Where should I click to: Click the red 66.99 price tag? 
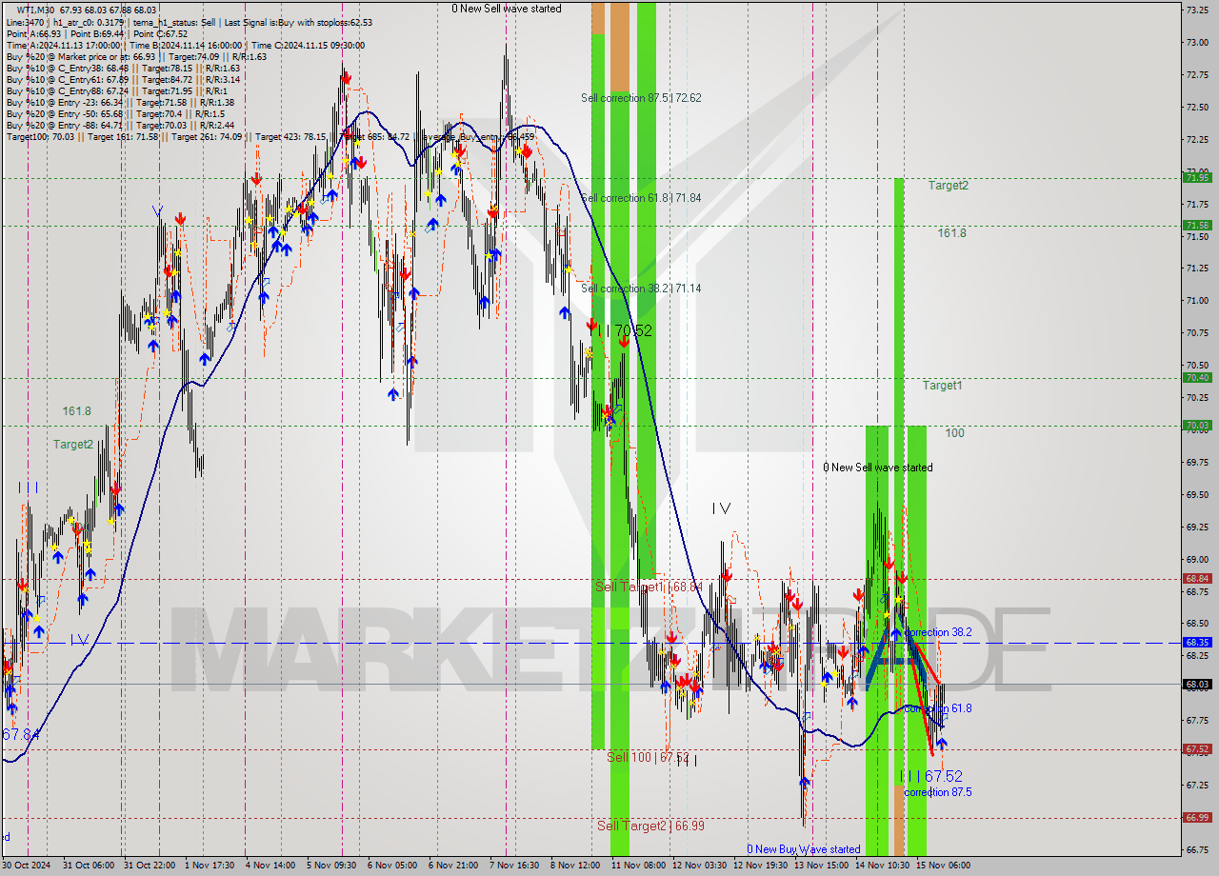pos(1196,818)
